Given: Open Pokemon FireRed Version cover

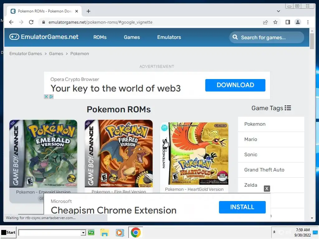Looking at the screenshot, I should pos(119,154).
